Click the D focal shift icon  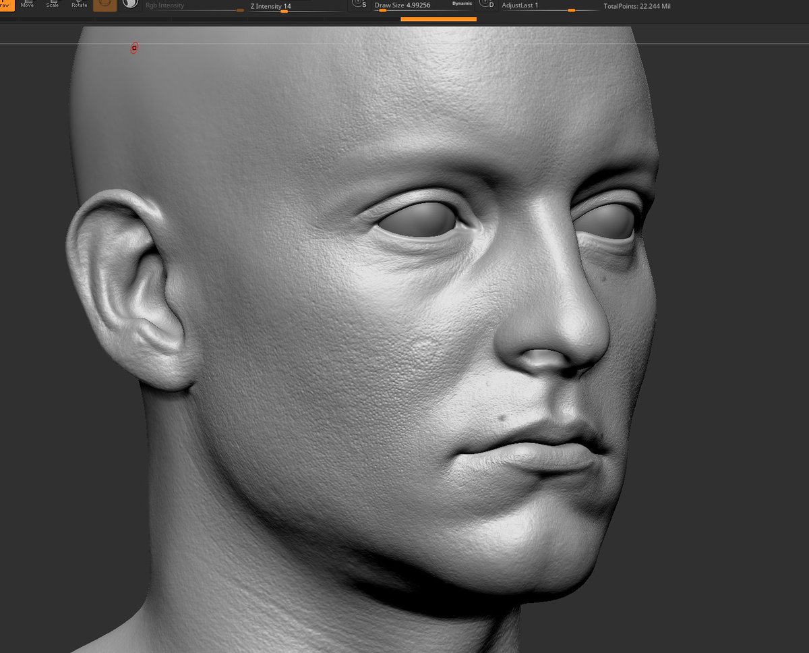coord(487,4)
